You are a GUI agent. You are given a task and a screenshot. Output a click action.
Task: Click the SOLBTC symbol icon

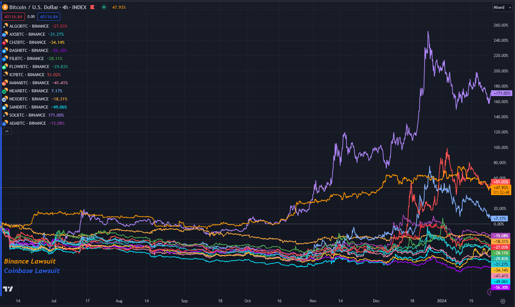[5, 115]
